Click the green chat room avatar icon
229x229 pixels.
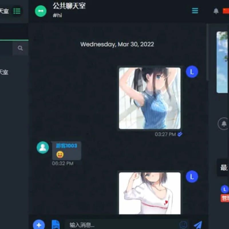pyautogui.click(x=41, y=11)
